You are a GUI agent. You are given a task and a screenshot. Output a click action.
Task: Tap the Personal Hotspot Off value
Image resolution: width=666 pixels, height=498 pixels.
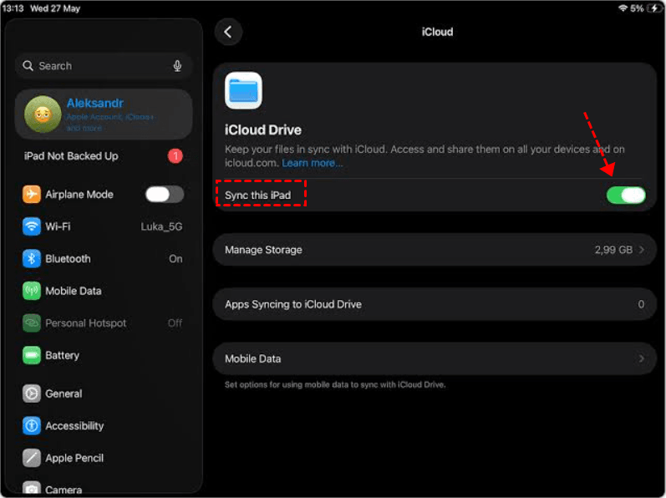click(175, 323)
